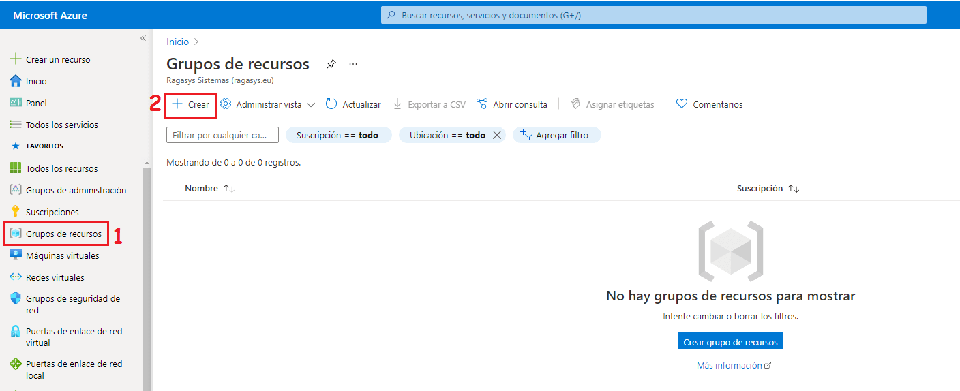Click the Panel dashboard icon
Screen dimensions: 960x391
pyautogui.click(x=16, y=103)
